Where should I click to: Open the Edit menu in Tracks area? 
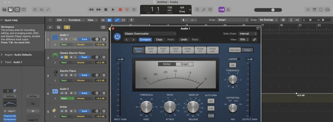pyautogui.click(x=61, y=20)
